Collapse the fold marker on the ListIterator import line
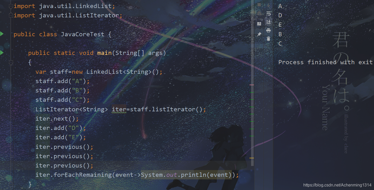The width and height of the screenshot is (374, 190). click(x=11, y=16)
